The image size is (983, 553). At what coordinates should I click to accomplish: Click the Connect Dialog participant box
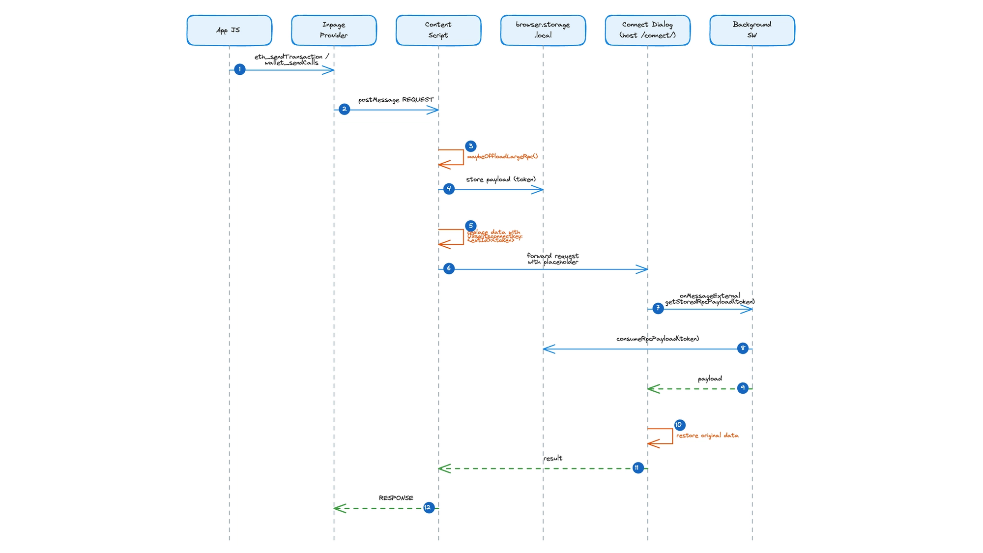coord(647,30)
